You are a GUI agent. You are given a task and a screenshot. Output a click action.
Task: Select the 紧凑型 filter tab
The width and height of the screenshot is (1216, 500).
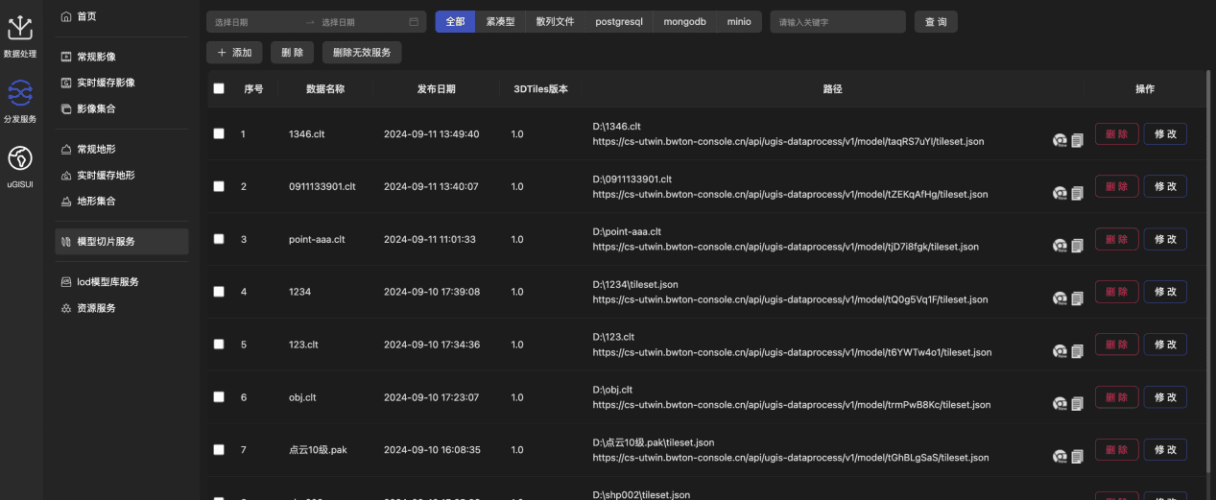pos(499,22)
